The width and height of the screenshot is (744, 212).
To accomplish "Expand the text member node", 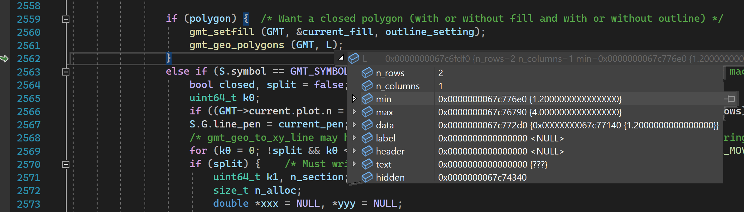I will (354, 164).
